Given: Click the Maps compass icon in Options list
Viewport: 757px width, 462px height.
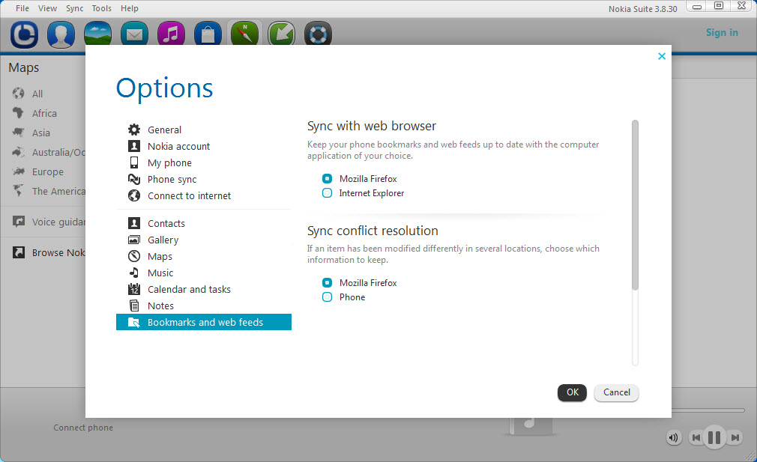Looking at the screenshot, I should tap(133, 256).
